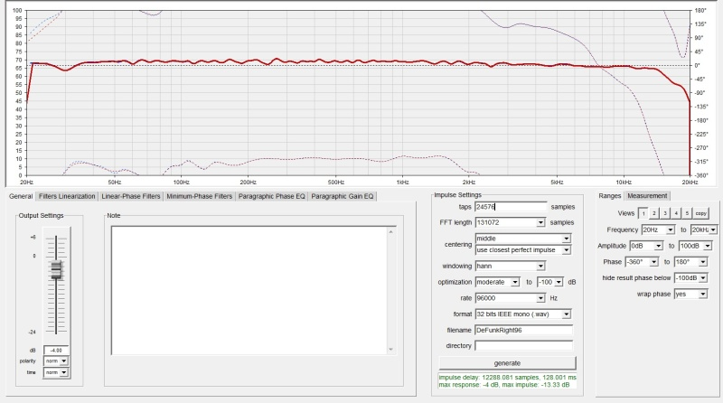Switch to view 3
The width and height of the screenshot is (723, 403).
(664, 213)
